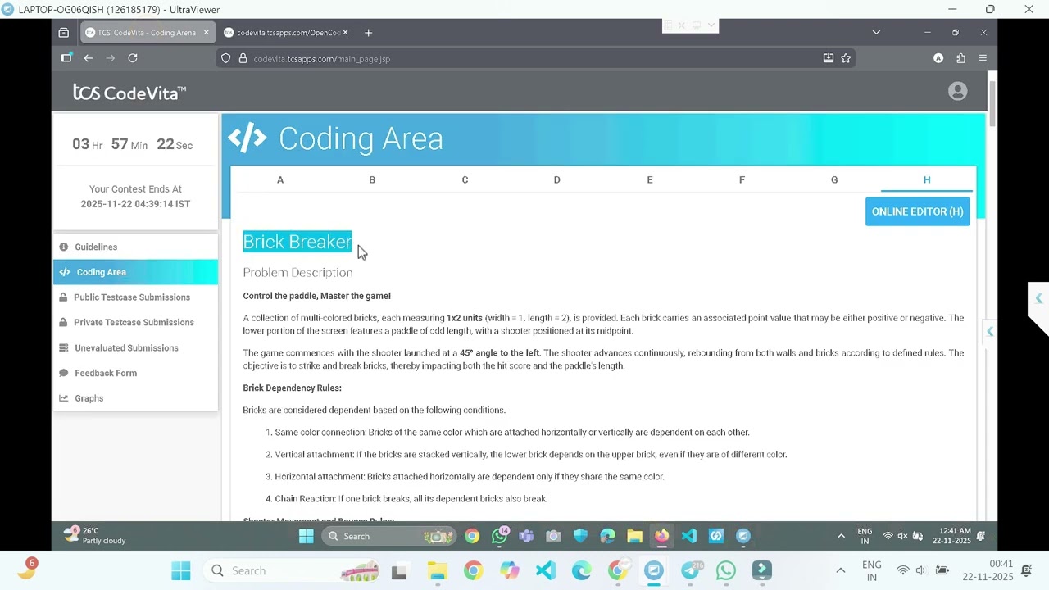Screen dimensions: 1049x590
Task: Reload the CodeVita page
Action: tap(133, 58)
